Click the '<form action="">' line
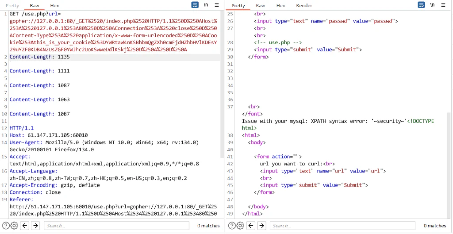 click(278, 157)
